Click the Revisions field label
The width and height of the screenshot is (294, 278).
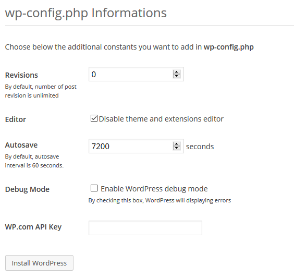[21, 75]
